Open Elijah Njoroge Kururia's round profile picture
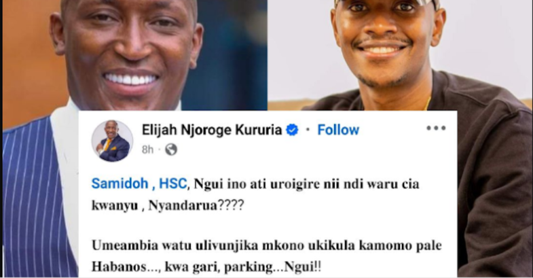Viewport: 533px width, 278px height. tap(112, 141)
